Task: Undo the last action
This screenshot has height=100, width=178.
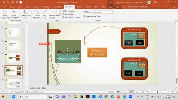Action: 8,2
